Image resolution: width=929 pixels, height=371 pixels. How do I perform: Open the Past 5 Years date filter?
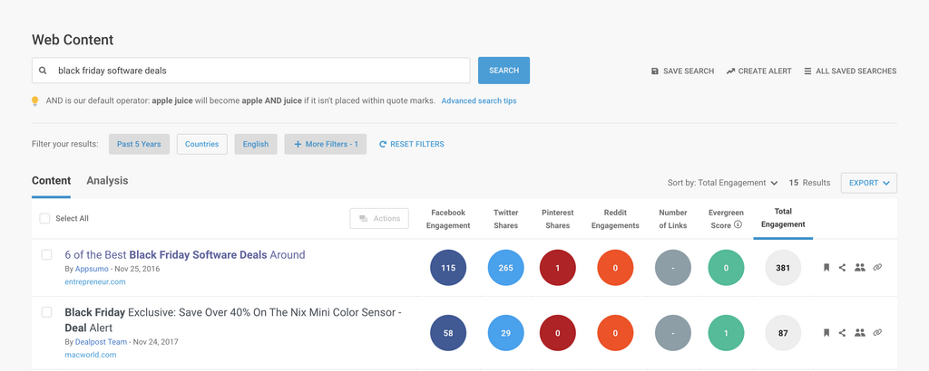click(139, 144)
